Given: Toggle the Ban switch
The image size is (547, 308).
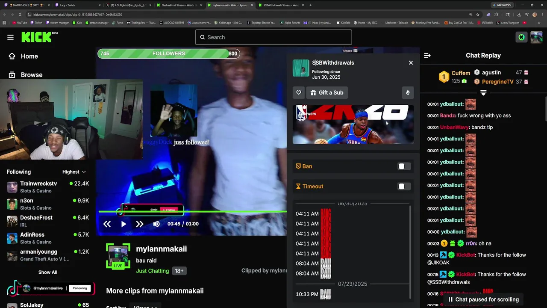Looking at the screenshot, I should (x=404, y=166).
